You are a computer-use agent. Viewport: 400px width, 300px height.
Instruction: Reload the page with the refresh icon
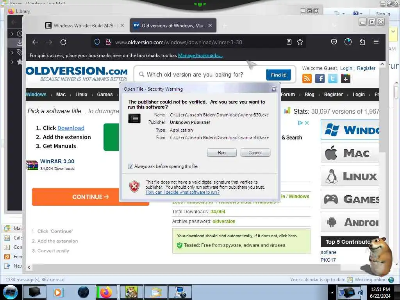pos(63,42)
